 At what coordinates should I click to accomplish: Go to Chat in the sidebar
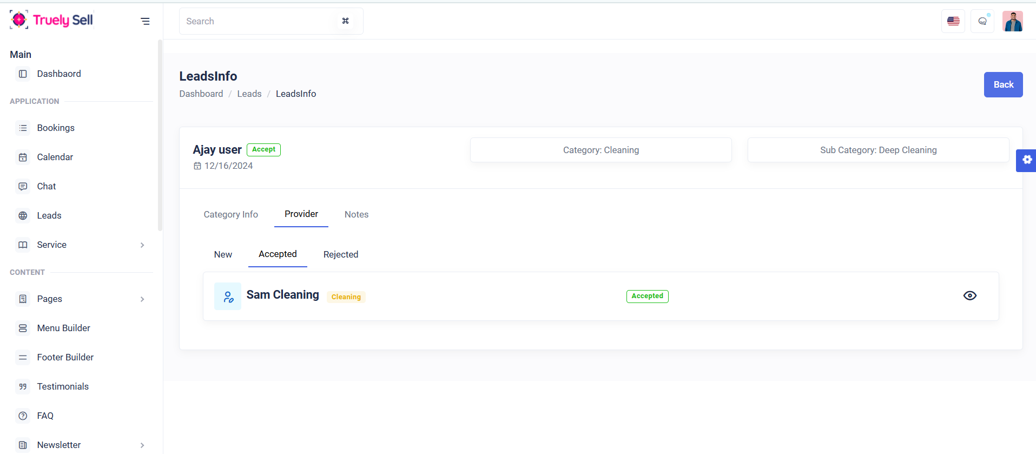tap(47, 186)
